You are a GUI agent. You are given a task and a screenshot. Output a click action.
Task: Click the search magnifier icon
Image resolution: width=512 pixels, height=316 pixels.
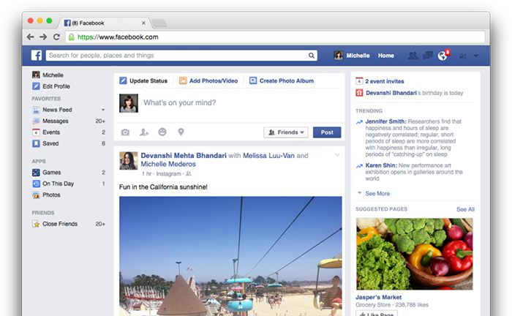312,56
